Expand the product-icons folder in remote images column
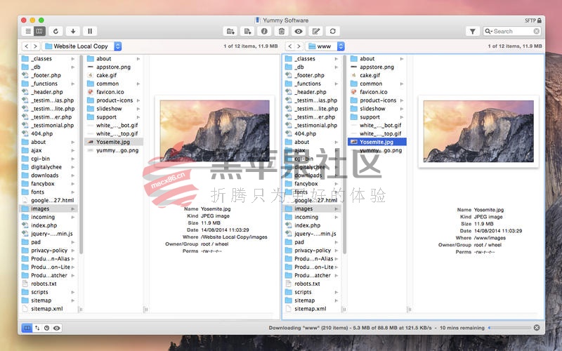The image size is (562, 351). pyautogui.click(x=401, y=100)
